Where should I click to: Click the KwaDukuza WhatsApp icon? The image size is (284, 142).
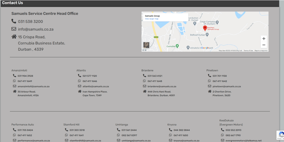coord(222,135)
